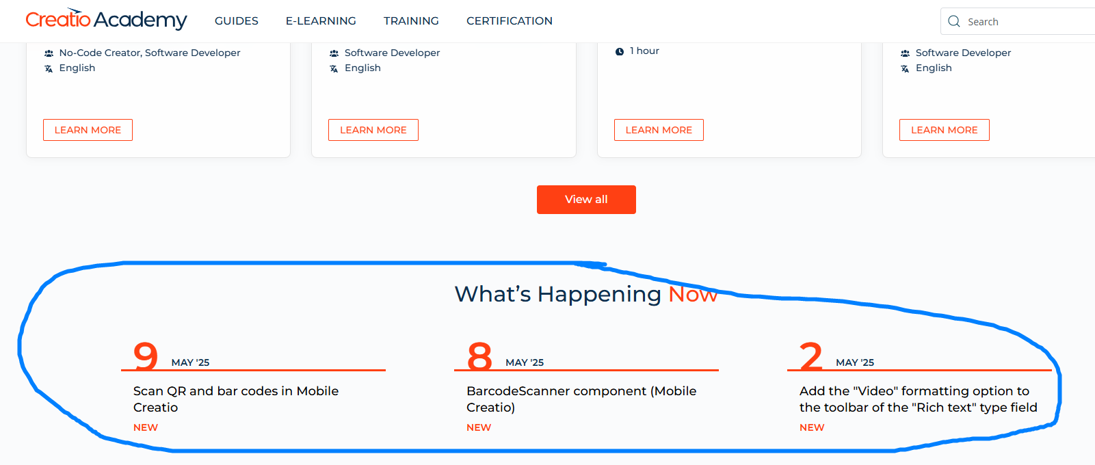The width and height of the screenshot is (1095, 465).
Task: Open the CERTIFICATION menu
Action: pyautogui.click(x=510, y=21)
